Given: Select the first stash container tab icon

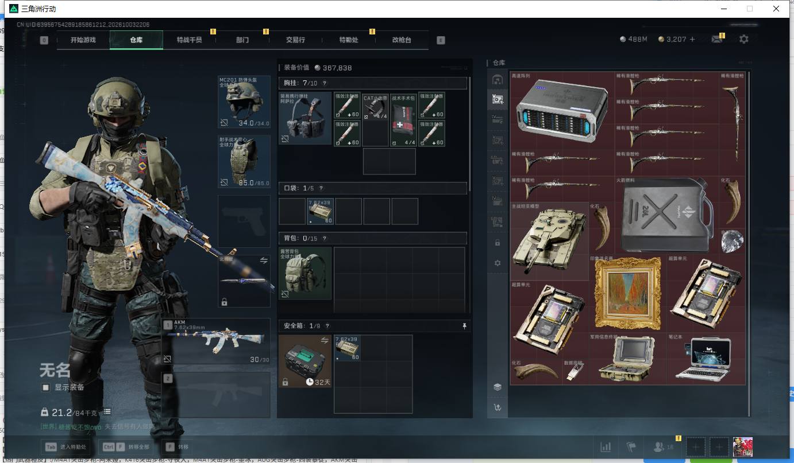Looking at the screenshot, I should pyautogui.click(x=498, y=79).
